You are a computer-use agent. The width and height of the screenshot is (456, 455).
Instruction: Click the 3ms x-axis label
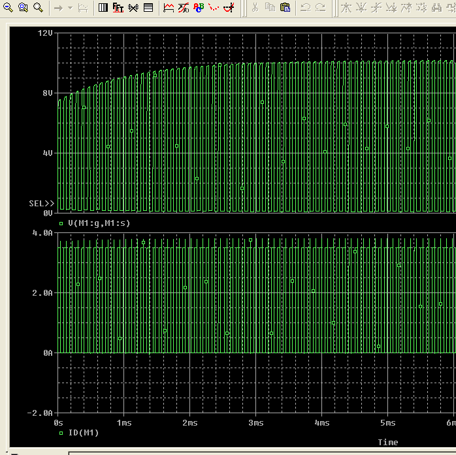[x=256, y=423]
